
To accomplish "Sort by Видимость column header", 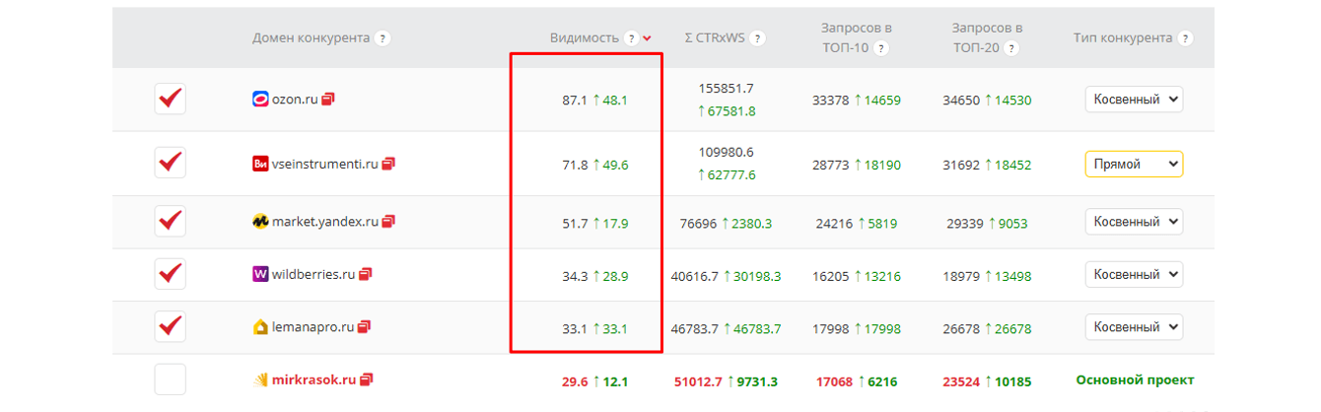I will 585,38.
